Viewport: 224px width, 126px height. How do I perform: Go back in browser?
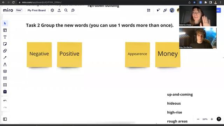(3, 2)
